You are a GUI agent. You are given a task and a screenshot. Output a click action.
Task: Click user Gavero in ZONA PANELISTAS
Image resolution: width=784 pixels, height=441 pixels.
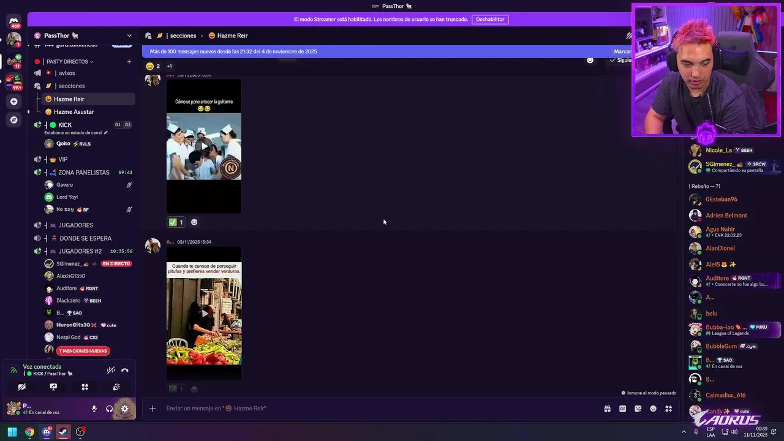(x=64, y=185)
